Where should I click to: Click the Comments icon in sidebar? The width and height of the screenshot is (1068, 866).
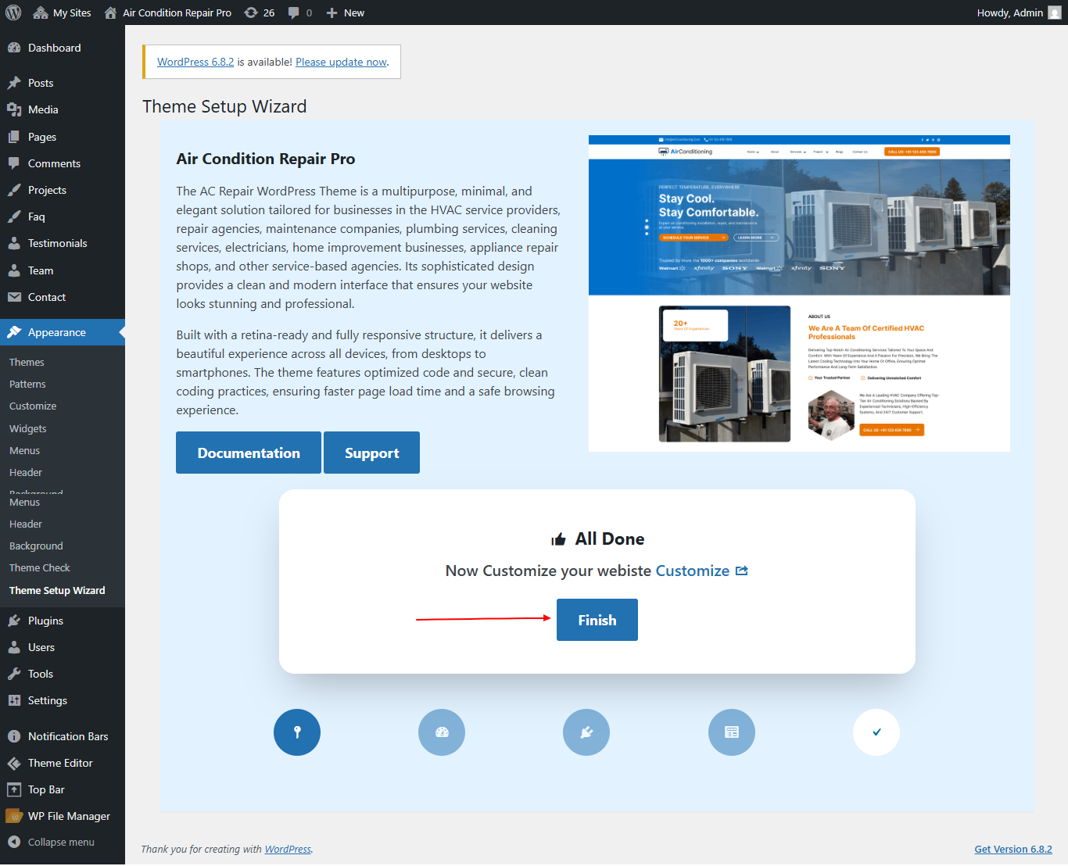pos(14,163)
